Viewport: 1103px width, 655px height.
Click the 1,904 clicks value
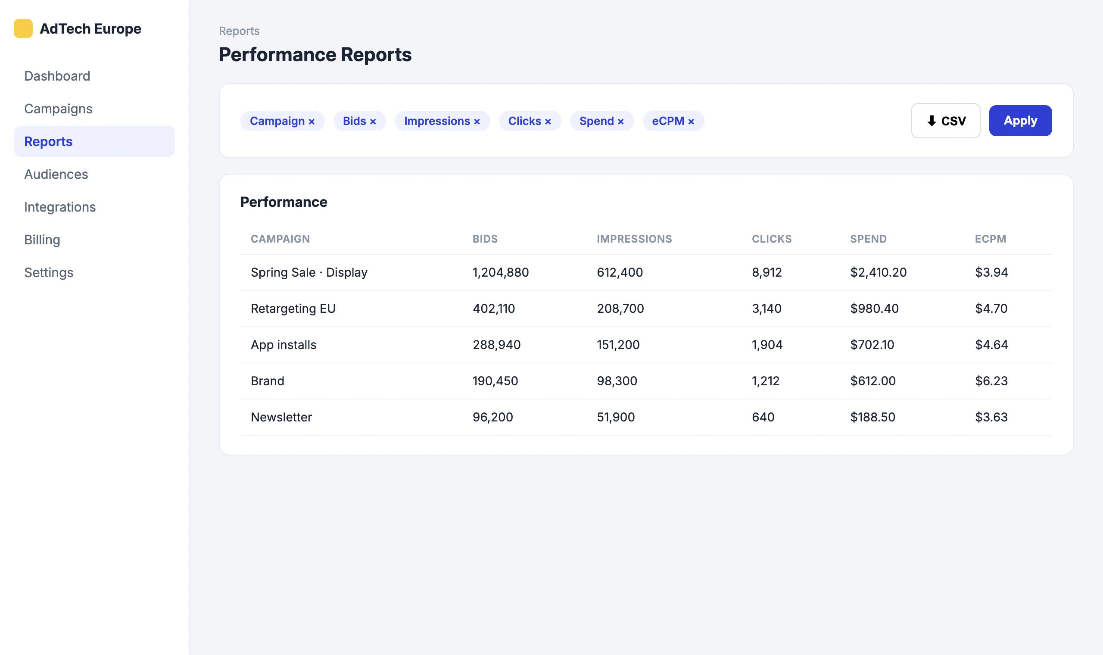click(767, 345)
